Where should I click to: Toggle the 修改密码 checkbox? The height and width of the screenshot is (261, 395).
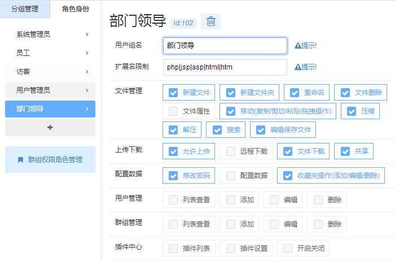[173, 176]
